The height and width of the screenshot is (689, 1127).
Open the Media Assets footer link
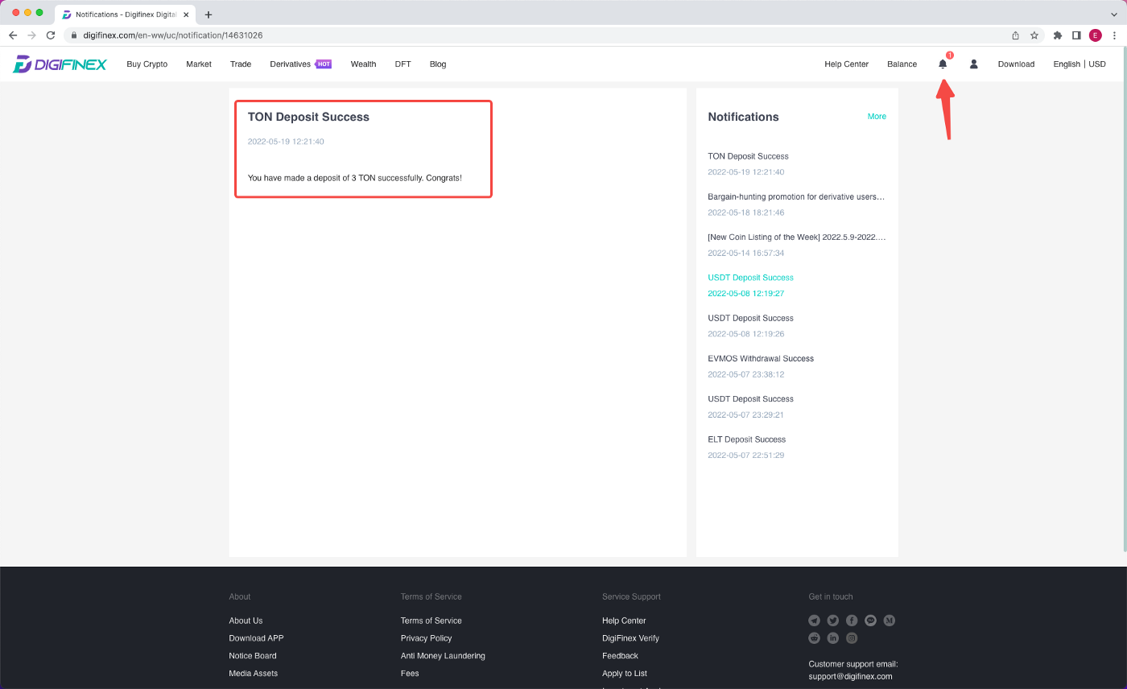[x=253, y=674]
